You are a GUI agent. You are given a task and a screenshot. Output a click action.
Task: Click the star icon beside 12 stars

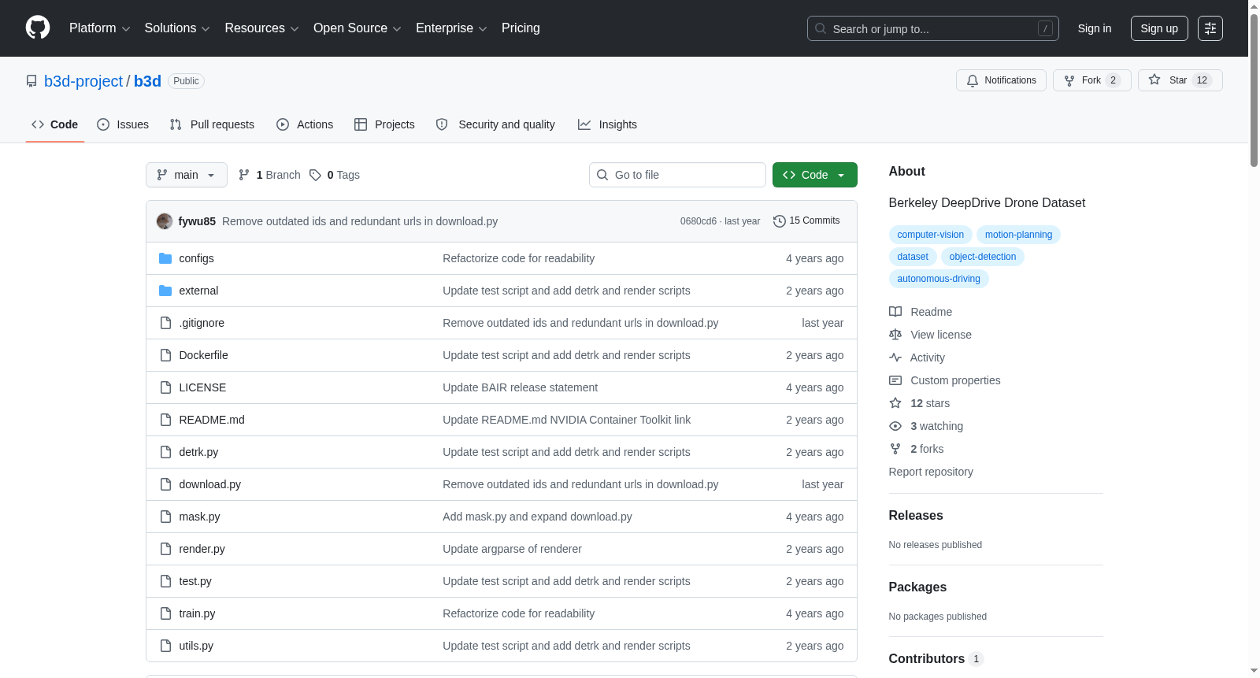tap(895, 403)
